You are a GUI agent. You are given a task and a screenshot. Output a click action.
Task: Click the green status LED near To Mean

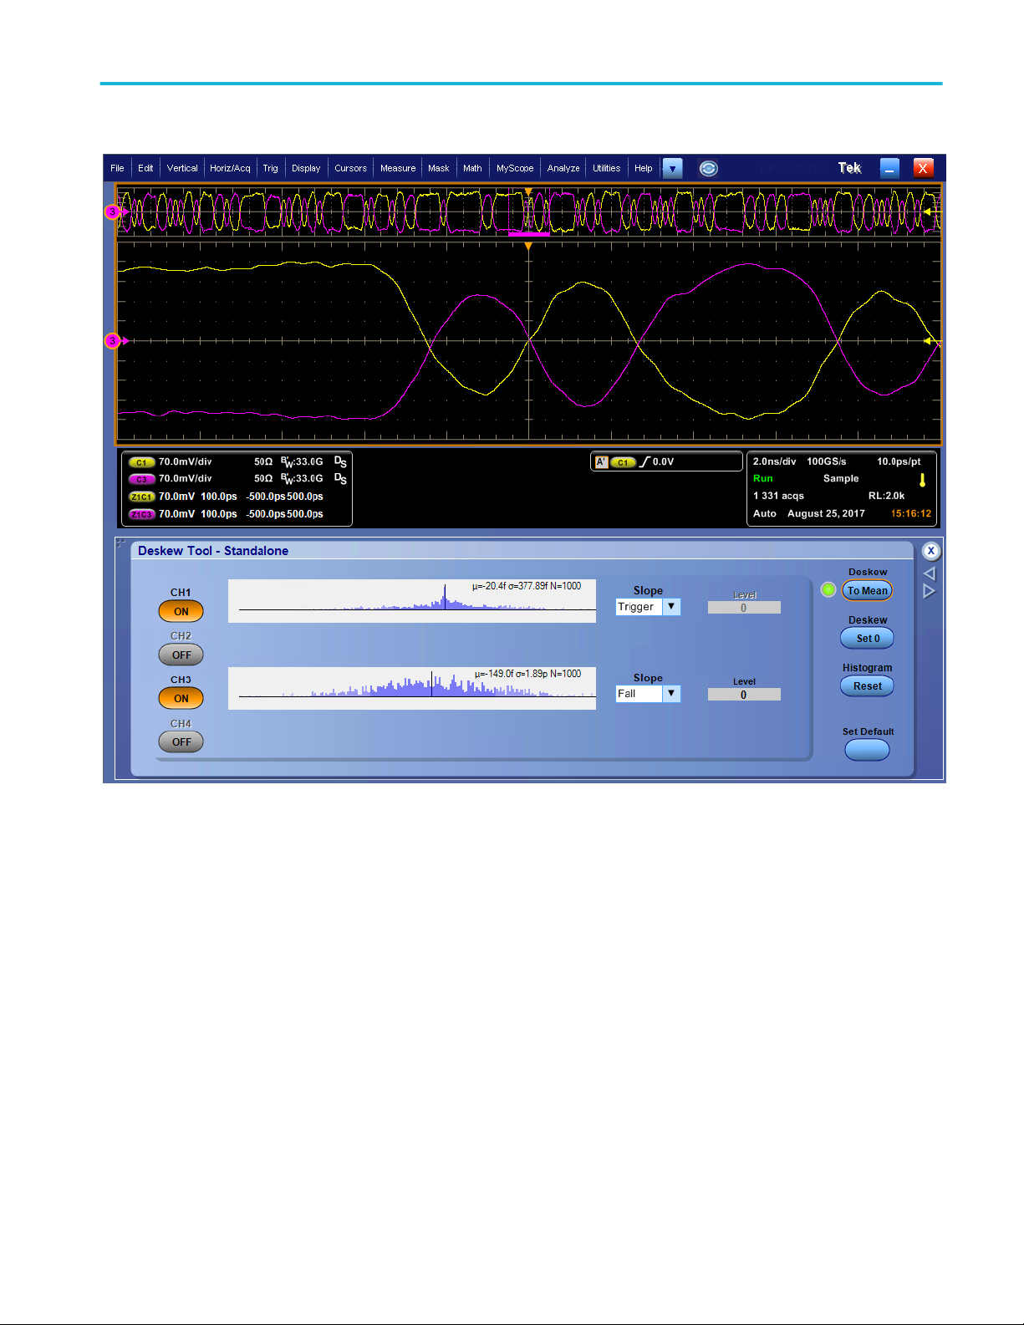pyautogui.click(x=828, y=589)
